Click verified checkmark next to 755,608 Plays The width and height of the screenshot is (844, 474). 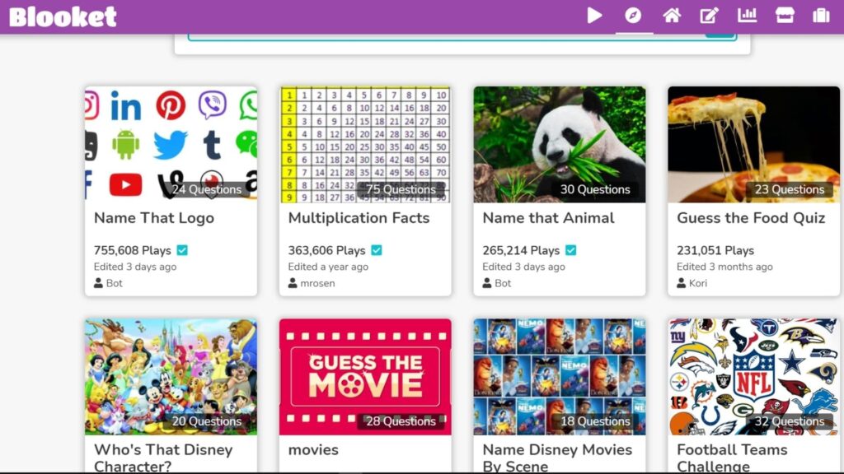click(x=182, y=250)
